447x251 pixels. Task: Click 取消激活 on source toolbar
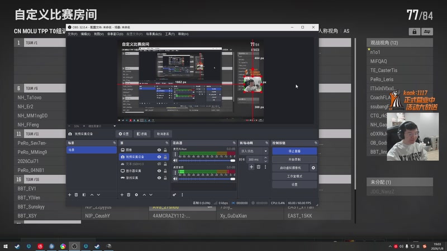pos(163,134)
